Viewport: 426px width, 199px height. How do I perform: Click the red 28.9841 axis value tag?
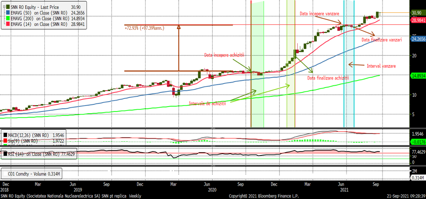click(418, 20)
